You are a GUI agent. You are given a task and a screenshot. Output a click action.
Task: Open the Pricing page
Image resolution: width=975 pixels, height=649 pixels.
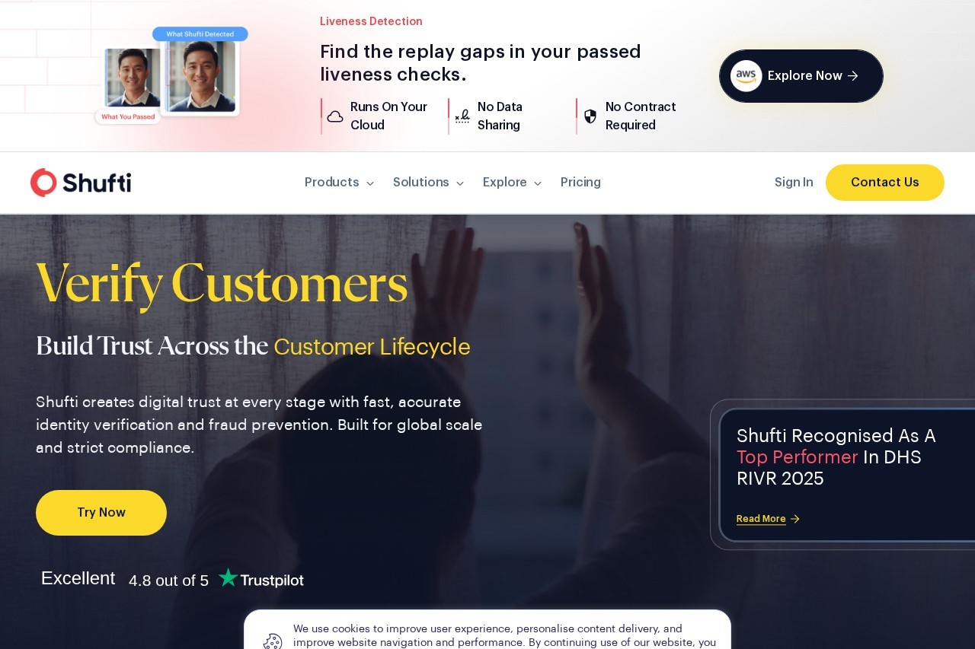coord(580,183)
